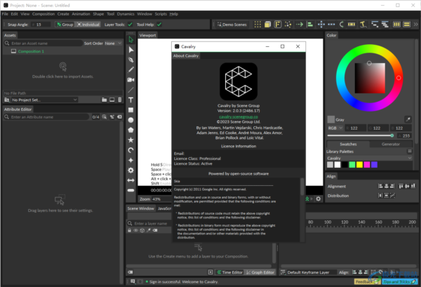This screenshot has width=421, height=287.
Task: Click the Tips and Tricks button
Action: tap(399, 282)
